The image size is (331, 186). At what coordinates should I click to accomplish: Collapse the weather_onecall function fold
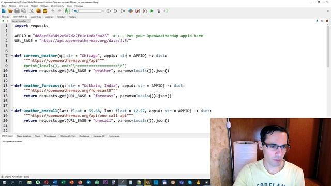[12, 111]
